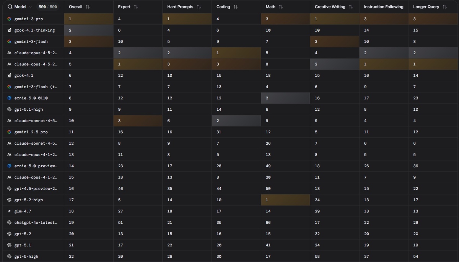This screenshot has height=262, width=459.
Task: Sort Creative Writing using its arrow icon
Action: point(351,7)
